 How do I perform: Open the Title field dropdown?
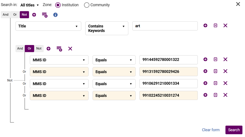point(48,26)
